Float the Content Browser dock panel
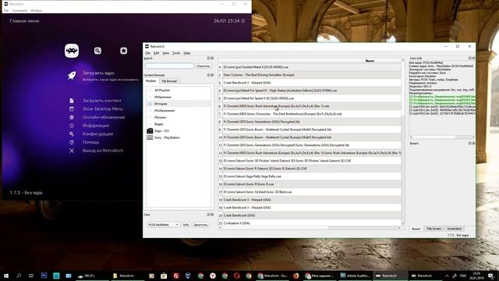The height and width of the screenshot is (281, 499). (x=209, y=75)
